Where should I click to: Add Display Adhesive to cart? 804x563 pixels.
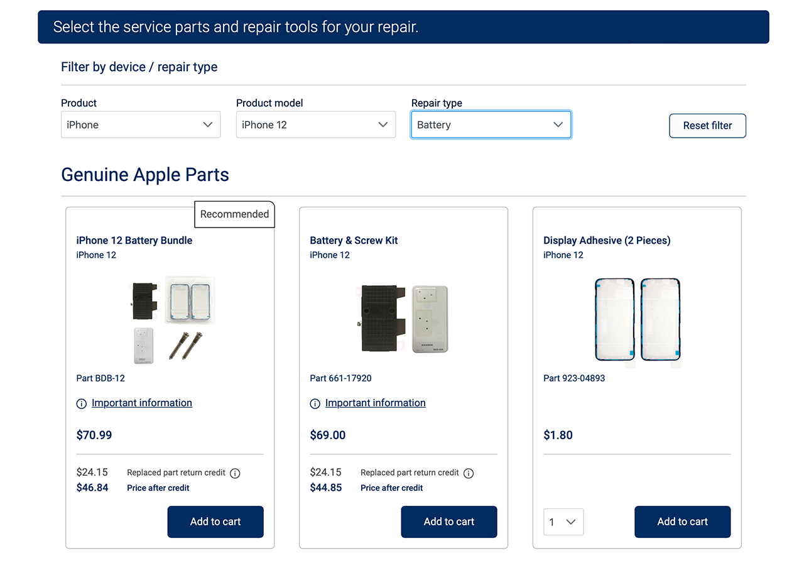[683, 522]
